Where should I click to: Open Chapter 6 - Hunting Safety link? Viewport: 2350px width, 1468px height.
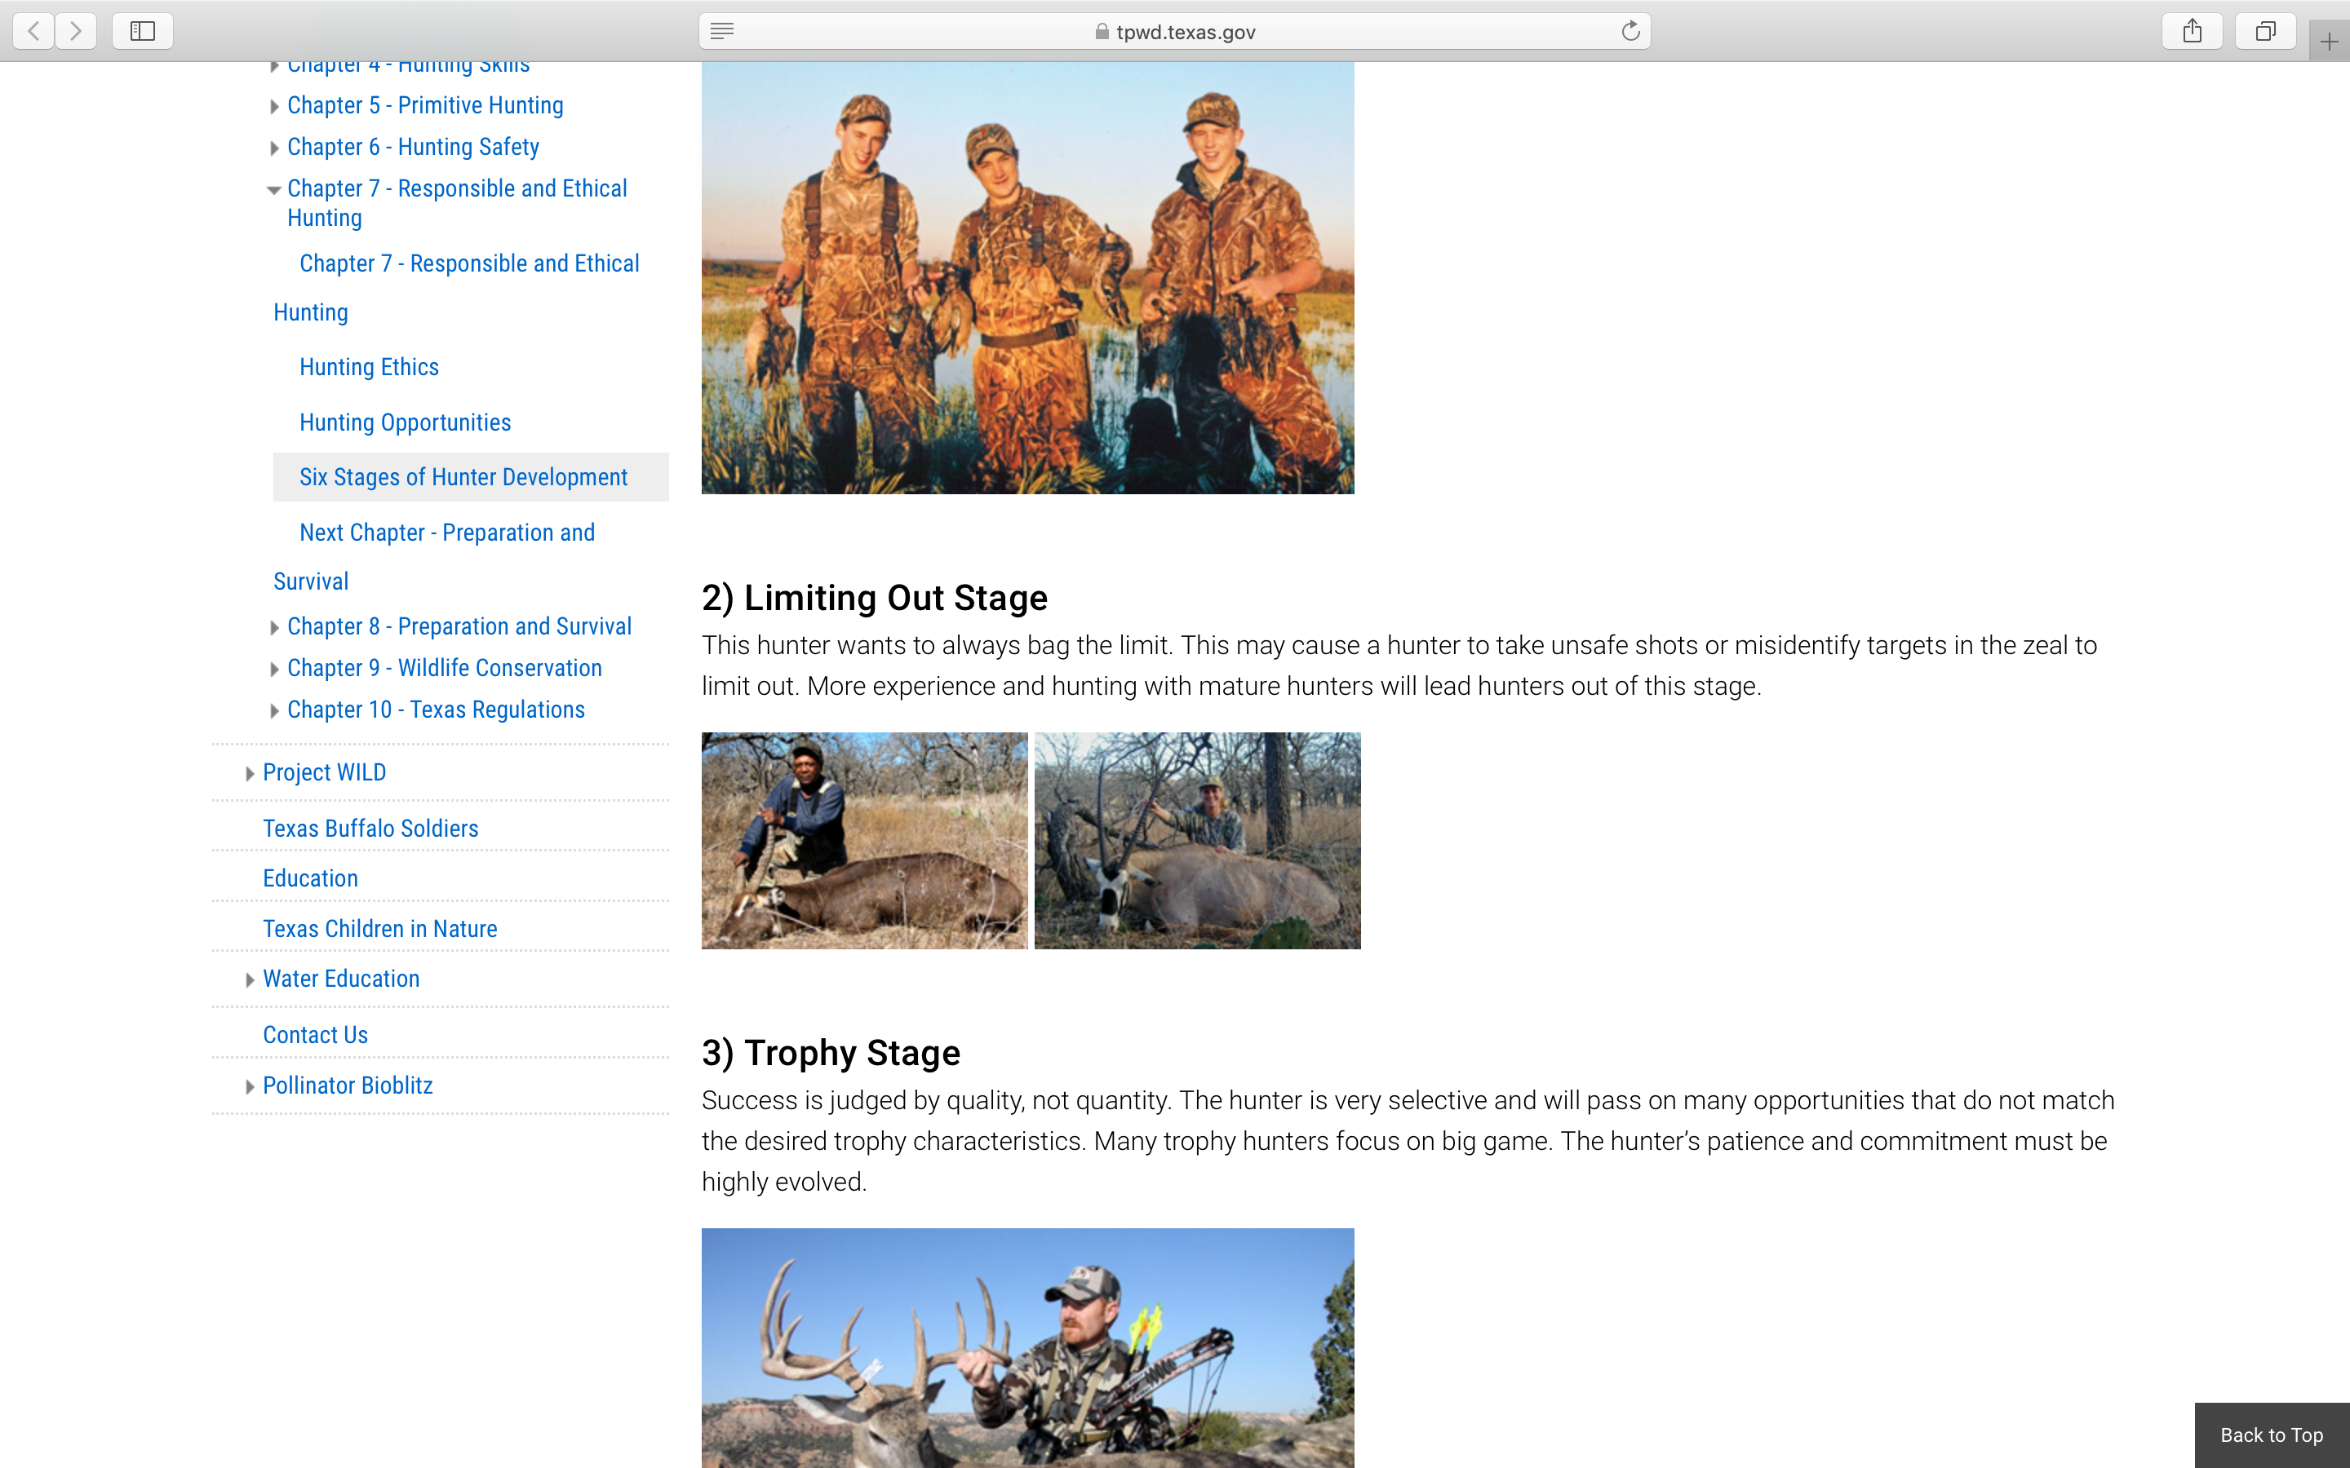tap(413, 147)
